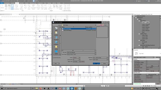Toggle the Current view only checkbox
The width and height of the screenshot is (161, 90).
53,58
